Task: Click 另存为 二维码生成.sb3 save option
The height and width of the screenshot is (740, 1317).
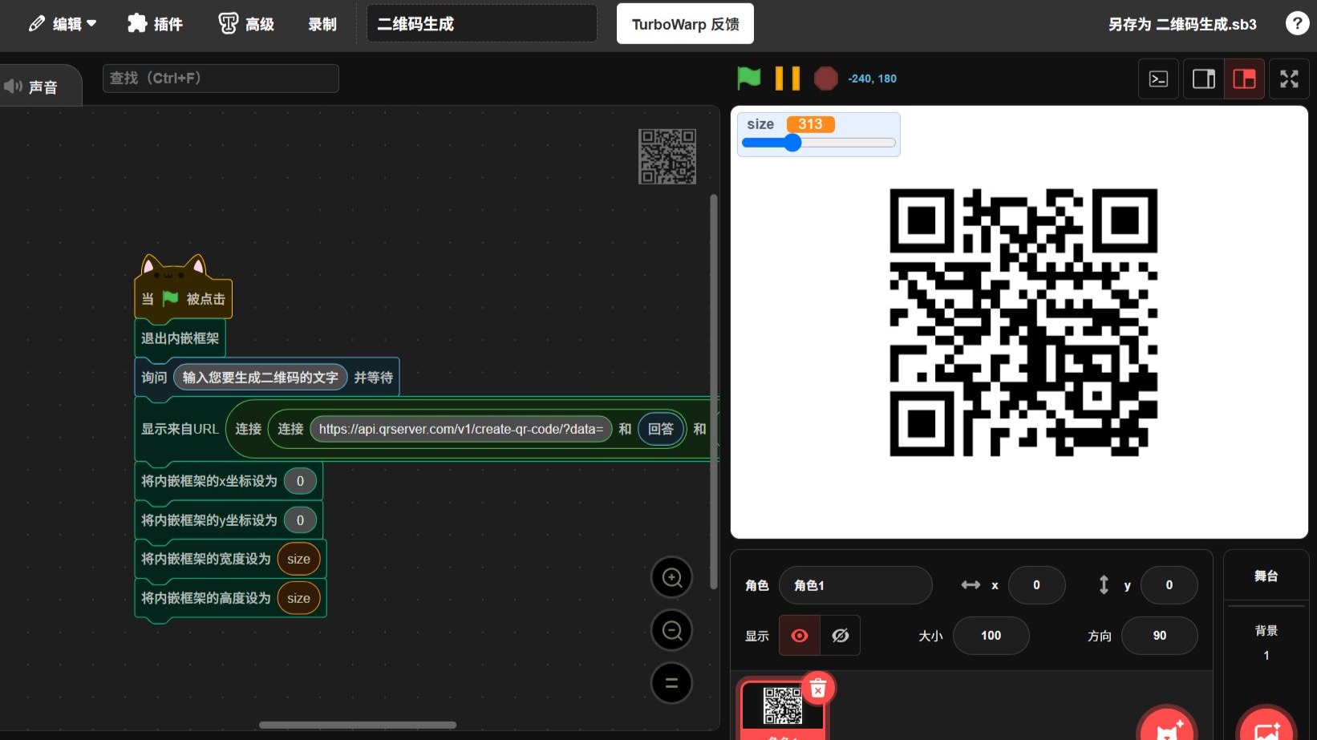Action: click(x=1182, y=24)
